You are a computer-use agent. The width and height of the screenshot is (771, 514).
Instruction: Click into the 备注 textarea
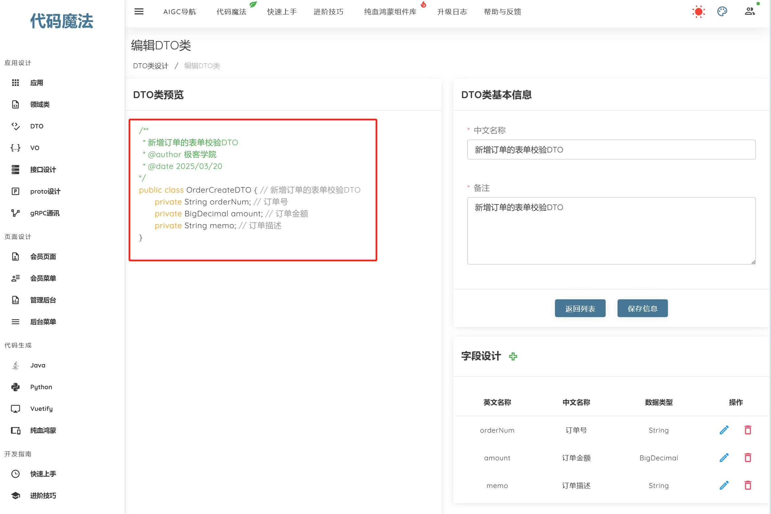pos(611,230)
